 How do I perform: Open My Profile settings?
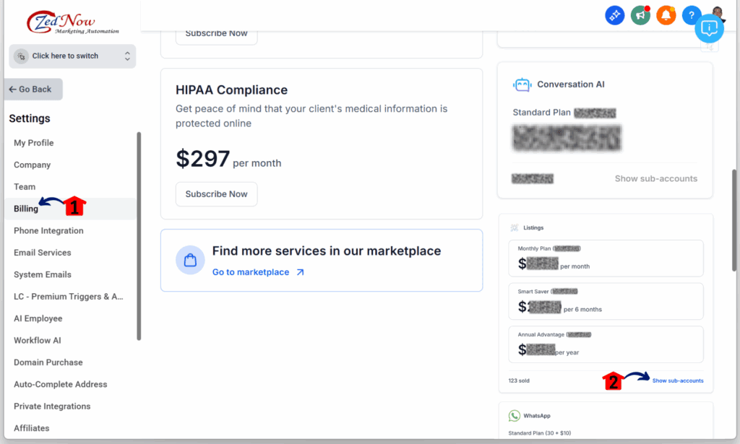click(x=33, y=143)
